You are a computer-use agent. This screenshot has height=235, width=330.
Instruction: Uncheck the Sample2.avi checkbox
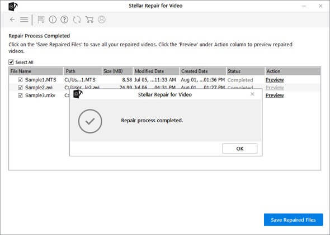tap(20, 88)
